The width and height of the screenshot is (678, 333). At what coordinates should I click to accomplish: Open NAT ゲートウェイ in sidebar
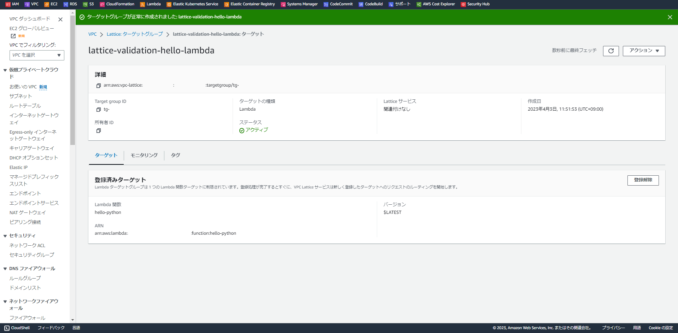28,213
